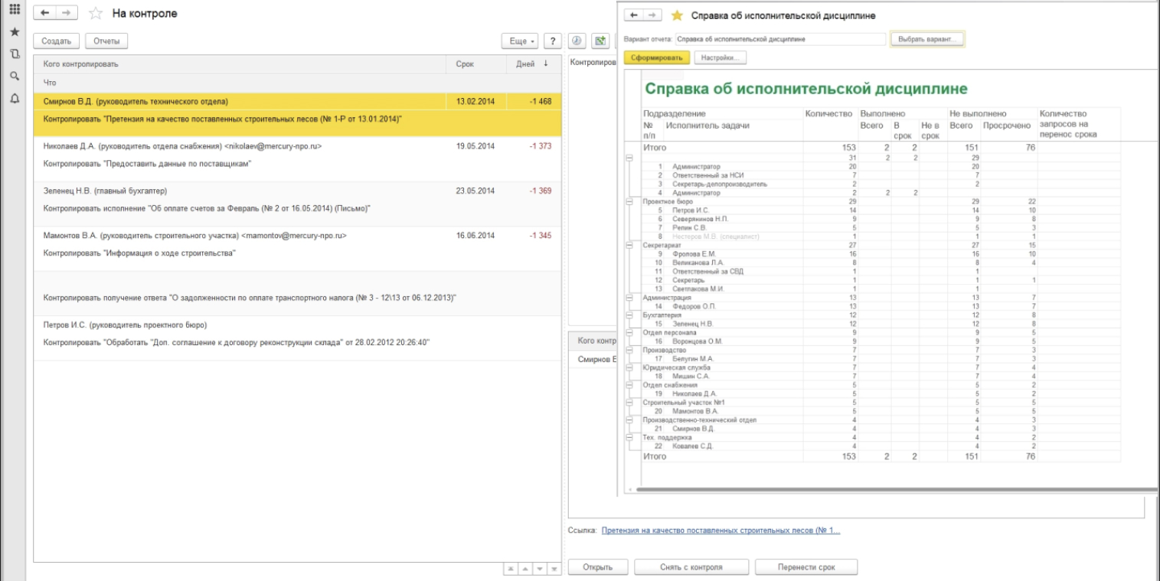1160x581 pixels.
Task: Open notifications bell in left sidebar
Action: click(13, 98)
